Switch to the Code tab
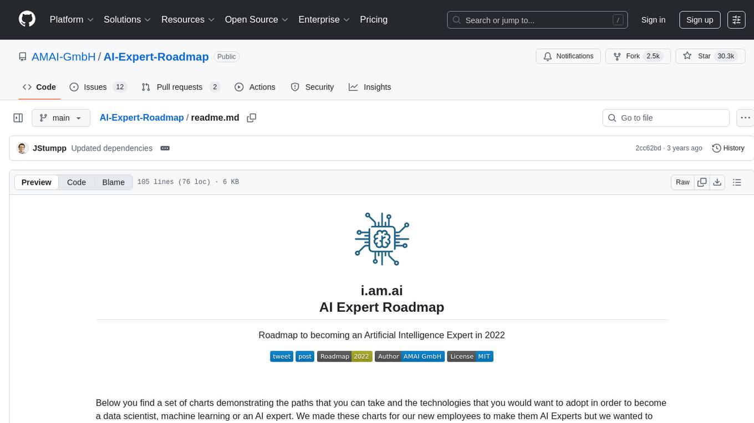 pos(39,87)
